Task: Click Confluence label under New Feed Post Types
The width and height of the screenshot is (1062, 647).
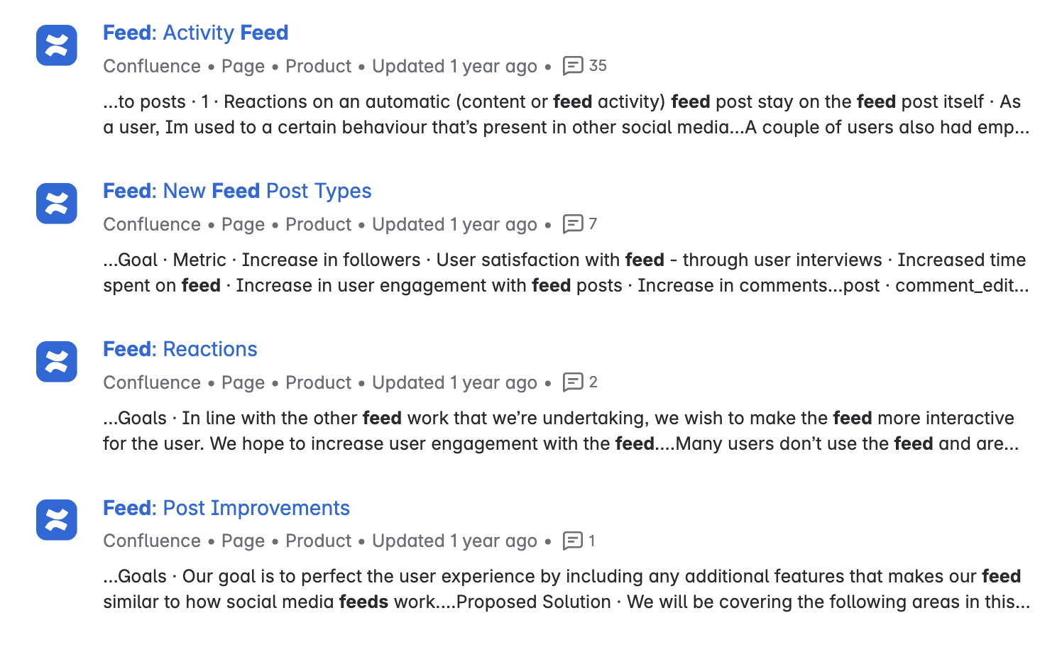Action: tap(152, 224)
